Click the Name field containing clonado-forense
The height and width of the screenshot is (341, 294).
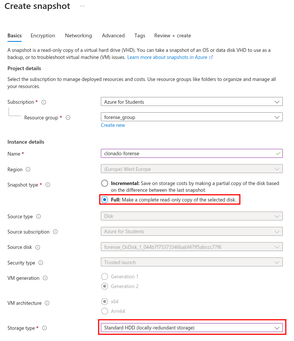click(x=192, y=153)
